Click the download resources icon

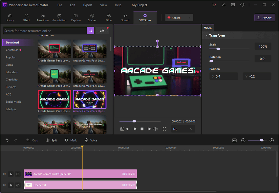102,31
